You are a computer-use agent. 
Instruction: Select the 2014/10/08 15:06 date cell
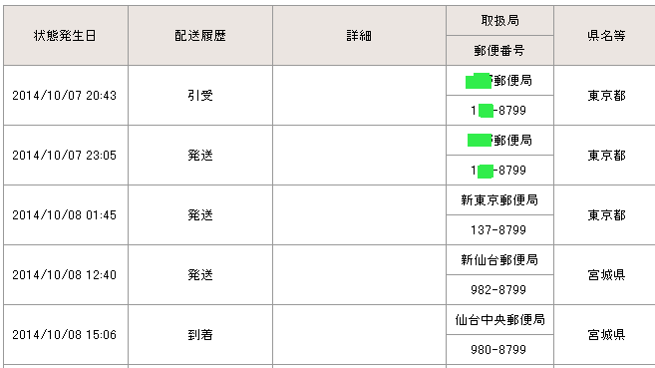[65, 334]
